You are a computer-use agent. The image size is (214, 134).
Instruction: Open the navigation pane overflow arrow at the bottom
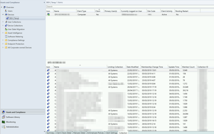(44, 132)
